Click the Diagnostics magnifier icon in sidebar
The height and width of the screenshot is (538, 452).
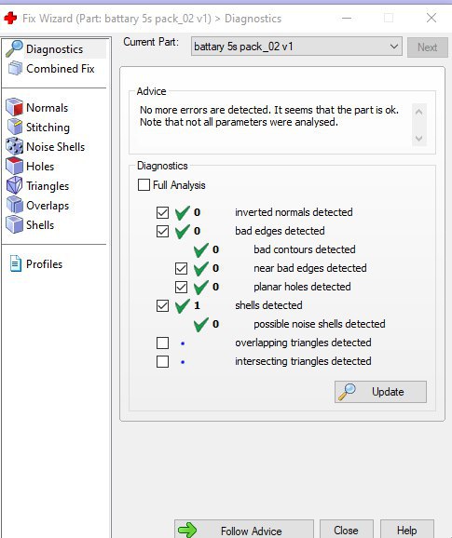(x=14, y=48)
